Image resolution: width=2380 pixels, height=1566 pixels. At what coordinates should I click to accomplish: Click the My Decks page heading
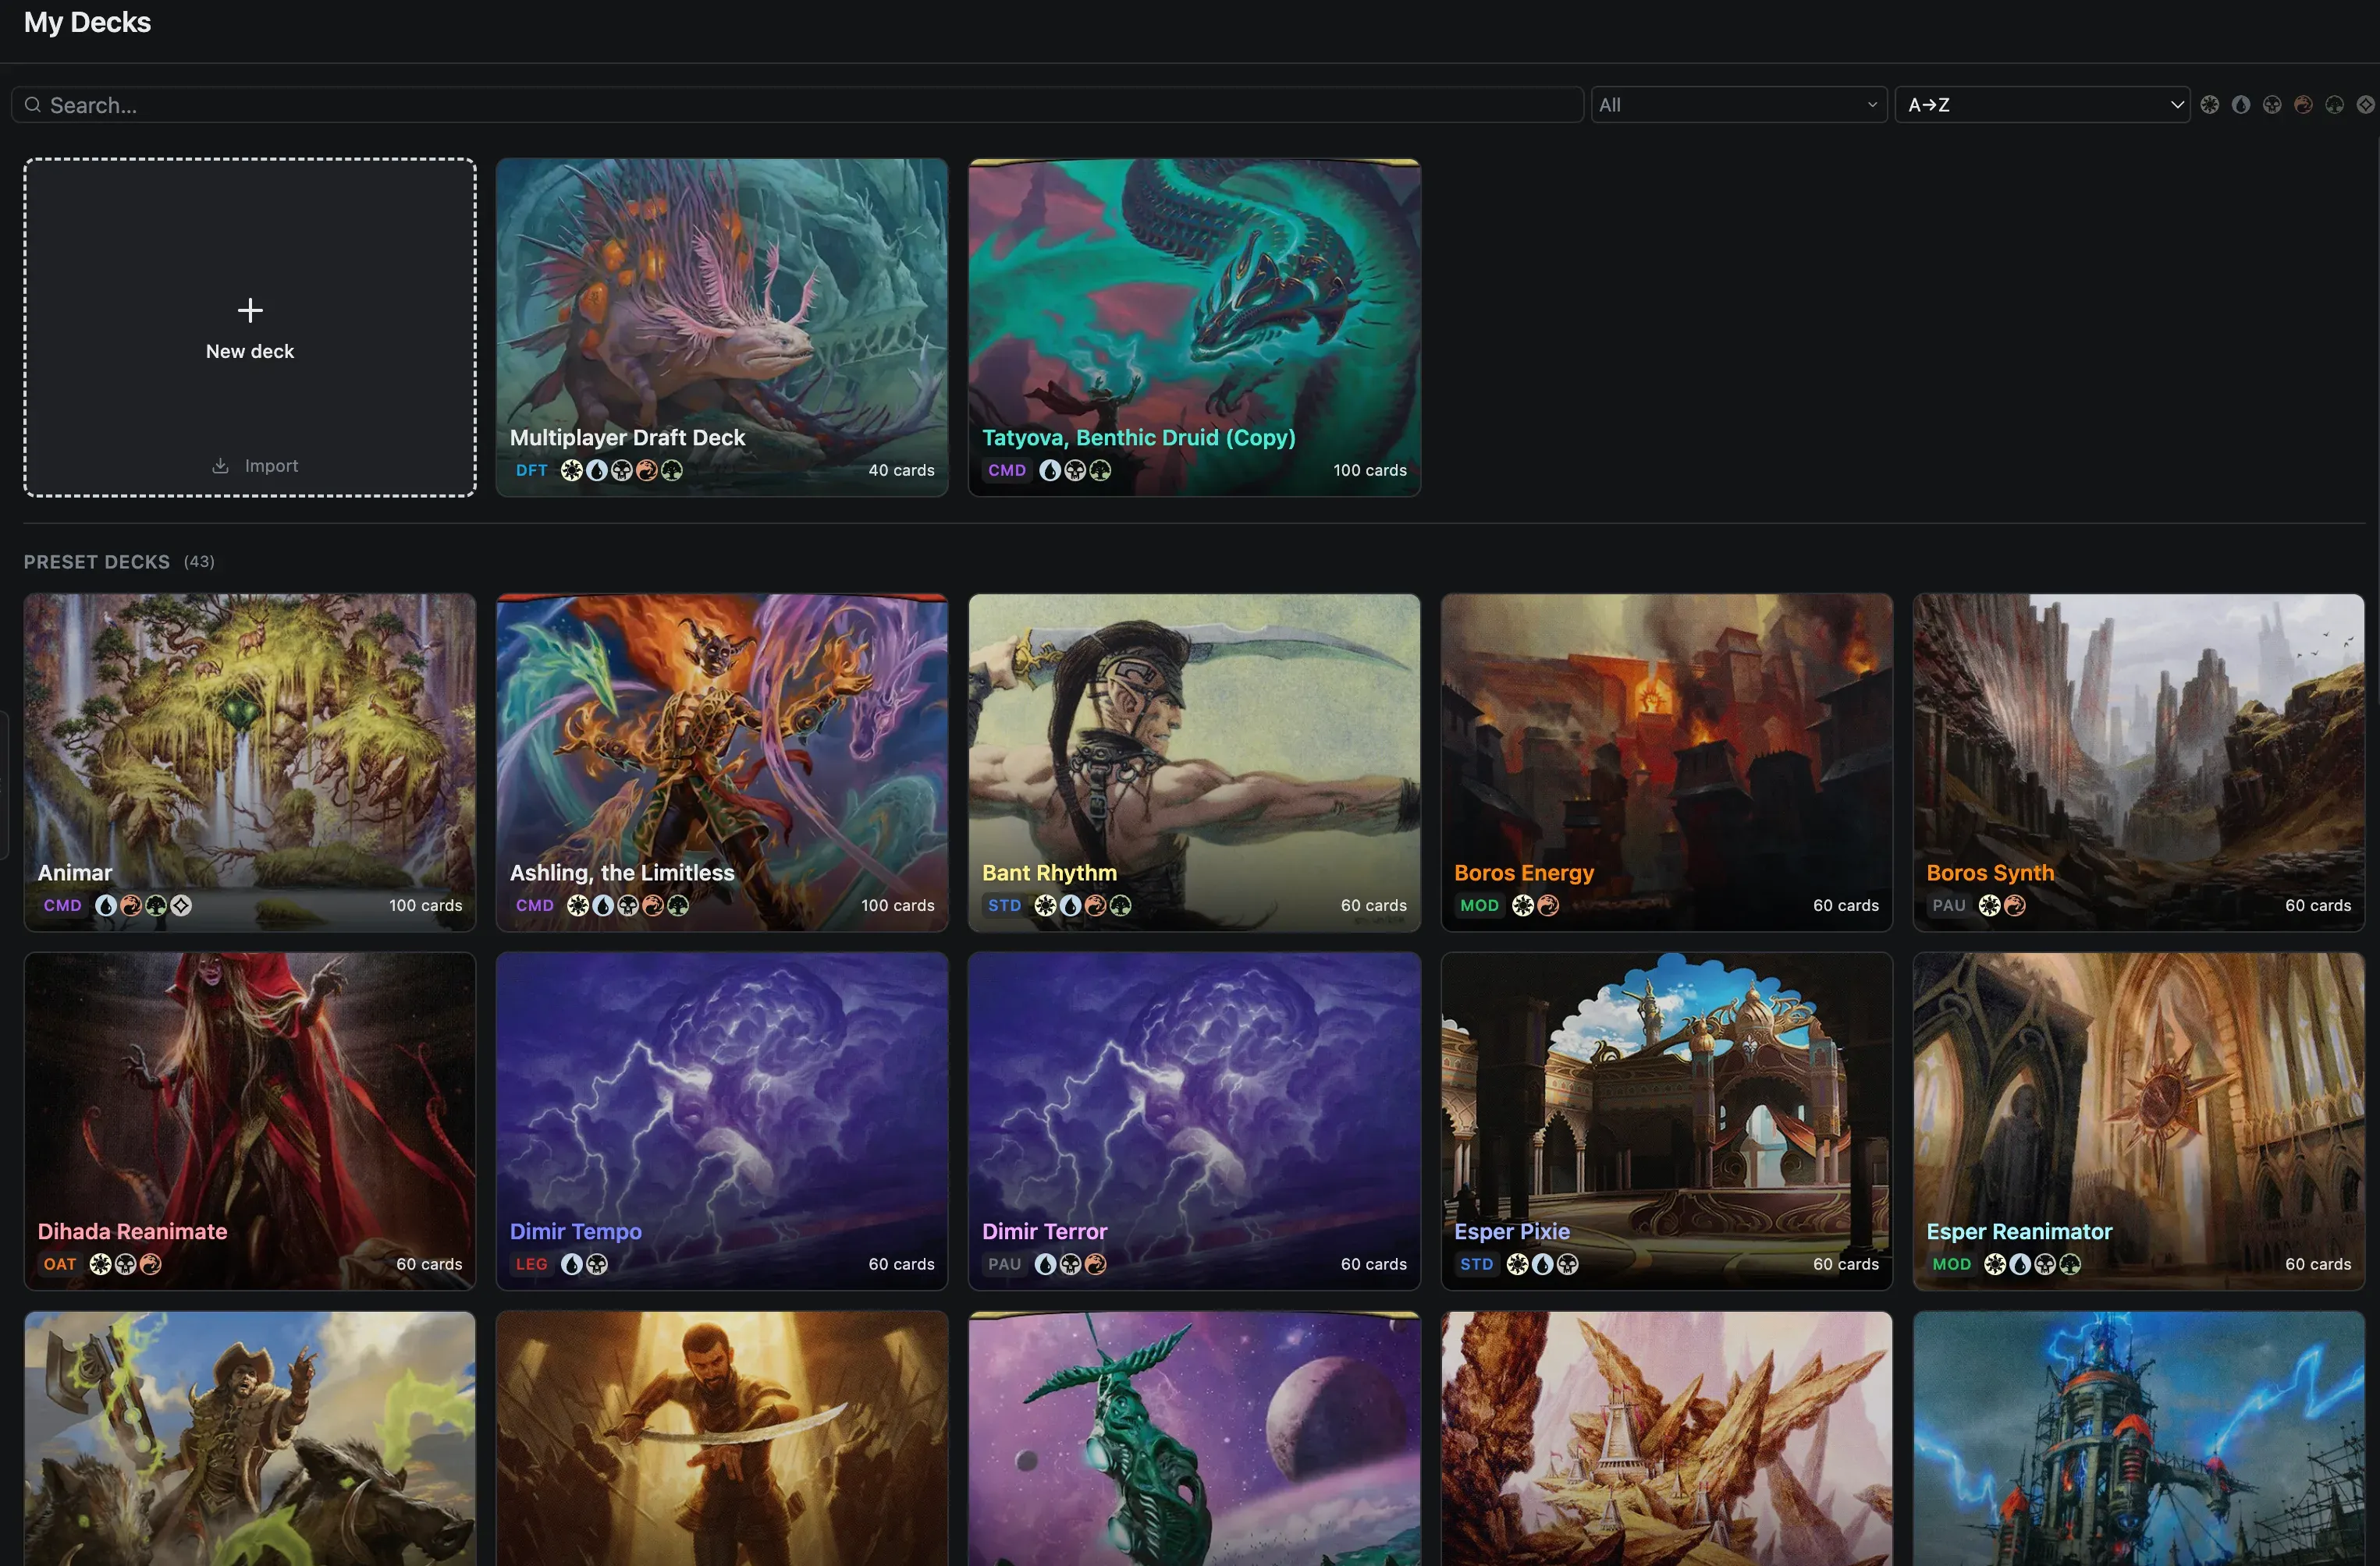pyautogui.click(x=87, y=22)
